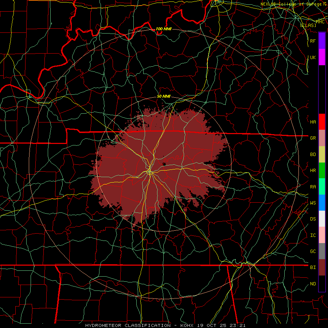Click the blue WS legend swatch

[x=322, y=203]
